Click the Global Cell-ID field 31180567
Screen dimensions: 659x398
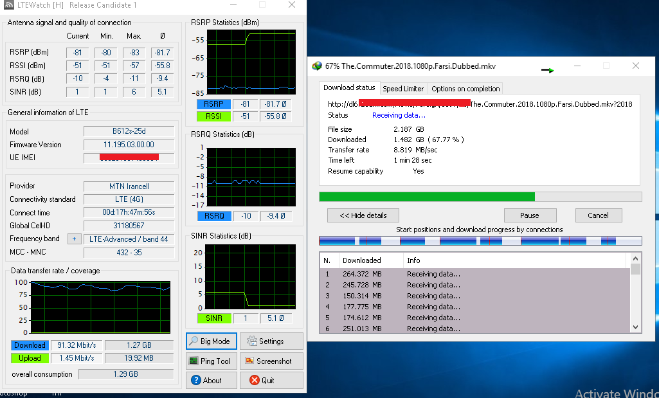tap(129, 226)
